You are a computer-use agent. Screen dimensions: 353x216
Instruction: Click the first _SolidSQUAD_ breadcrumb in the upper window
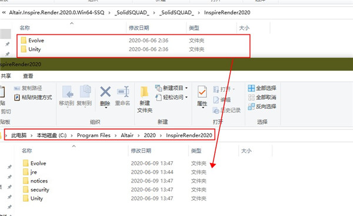tap(132, 12)
